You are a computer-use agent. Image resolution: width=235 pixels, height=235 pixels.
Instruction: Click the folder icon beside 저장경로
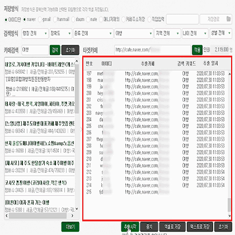tap(229, 18)
